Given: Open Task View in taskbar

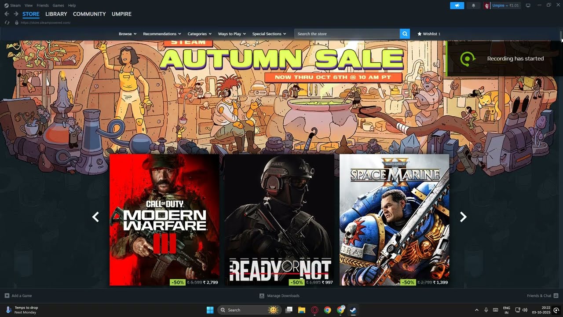Looking at the screenshot, I should click(289, 310).
